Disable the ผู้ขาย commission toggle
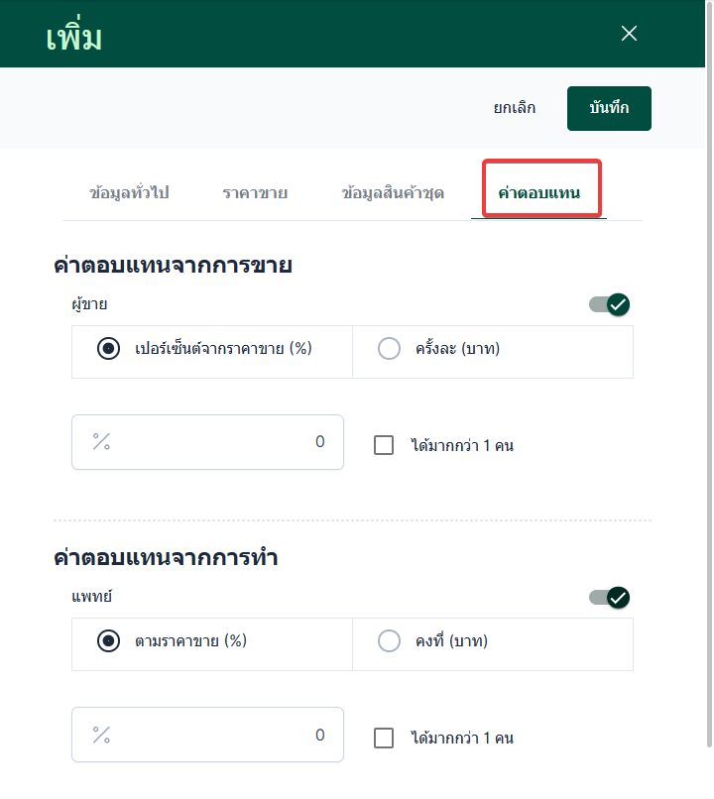 tap(610, 304)
